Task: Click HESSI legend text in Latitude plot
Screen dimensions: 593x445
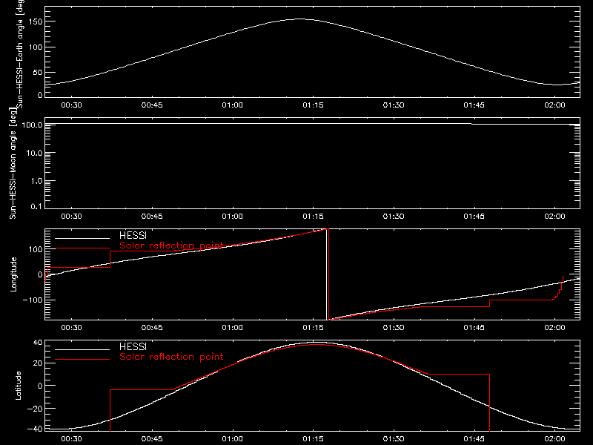Action: (x=133, y=347)
